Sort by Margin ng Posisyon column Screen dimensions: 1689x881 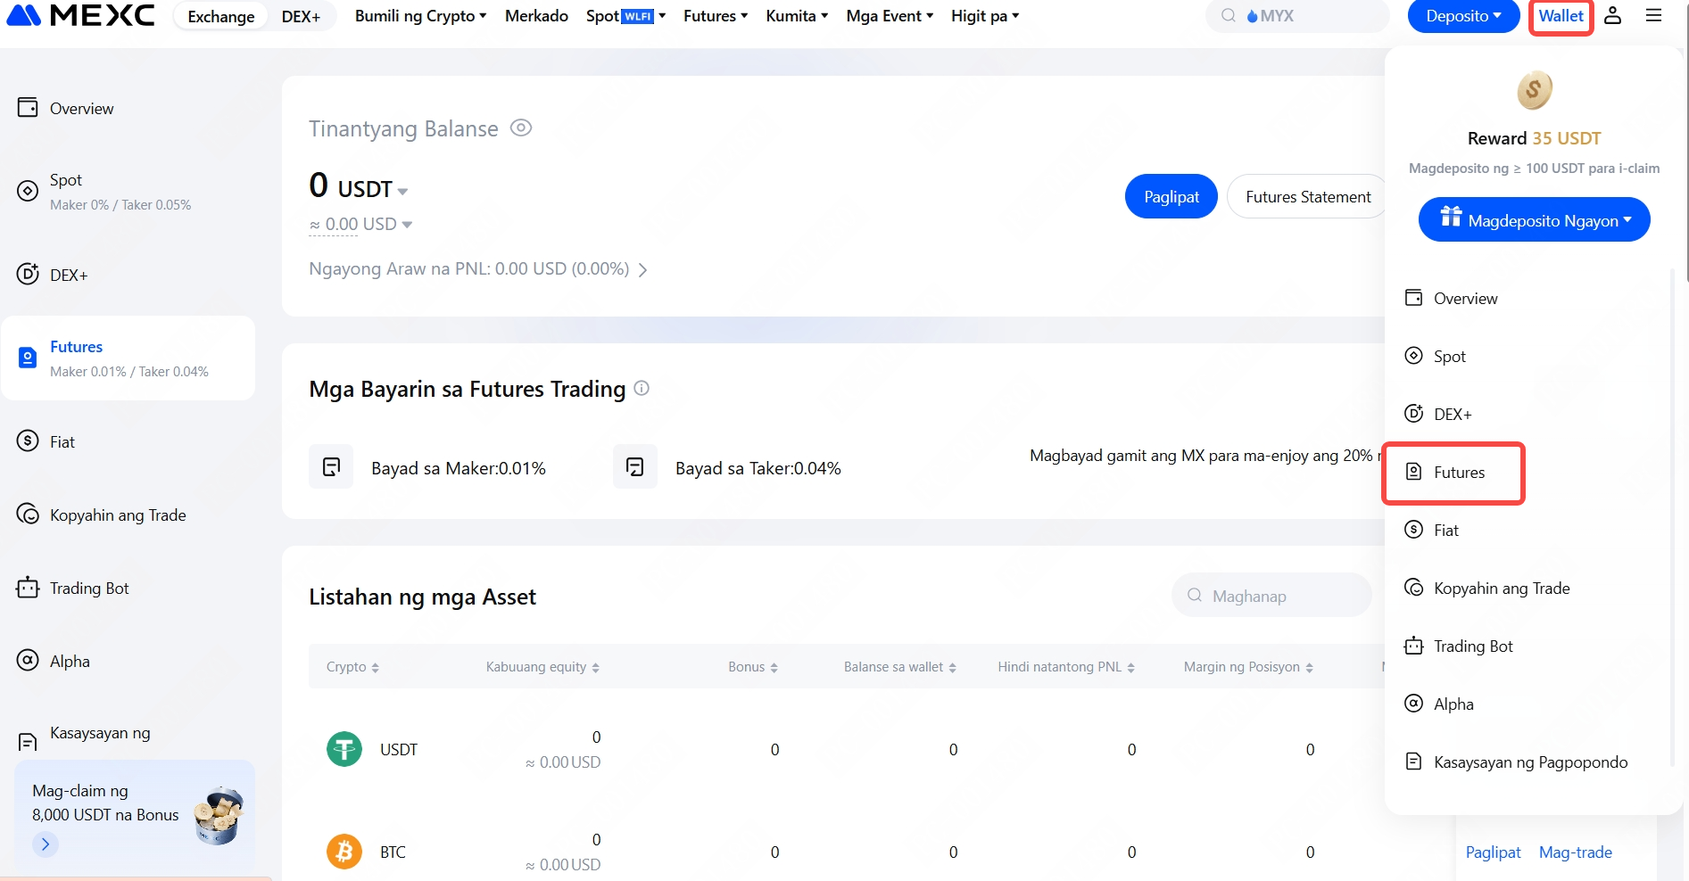[1248, 666]
